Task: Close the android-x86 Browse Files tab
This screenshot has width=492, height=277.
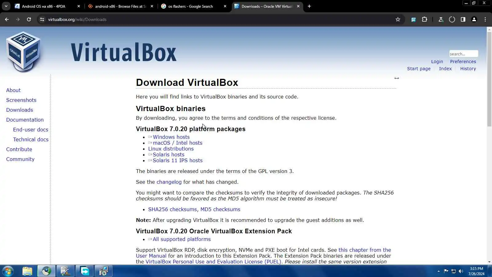Action: (152, 6)
